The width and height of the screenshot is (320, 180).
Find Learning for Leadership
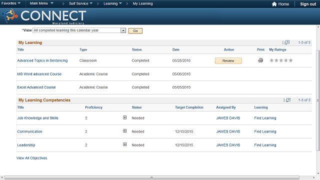coord(265,145)
